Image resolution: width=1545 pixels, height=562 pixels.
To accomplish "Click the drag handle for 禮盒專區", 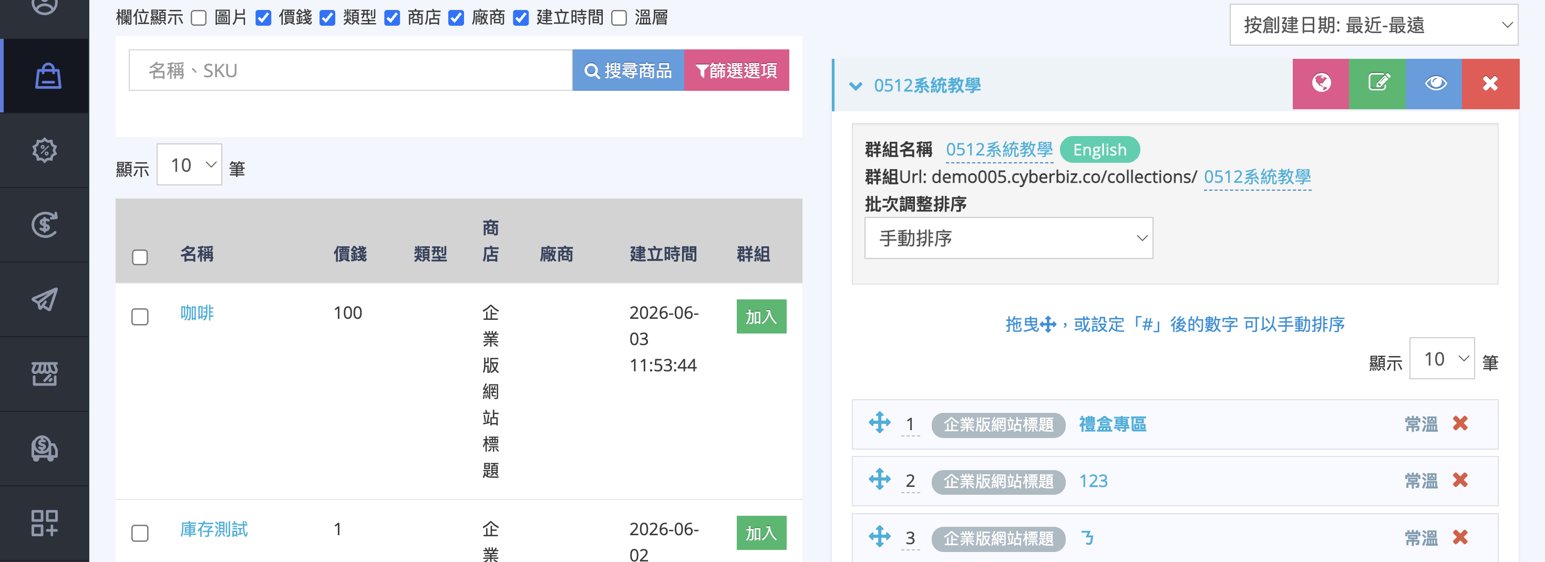I will 880,422.
